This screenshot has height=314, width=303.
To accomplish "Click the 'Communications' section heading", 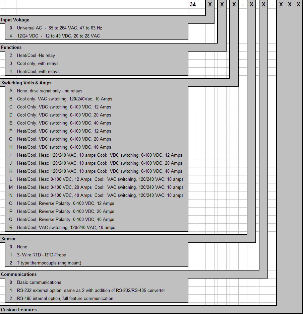I will [x=19, y=274].
